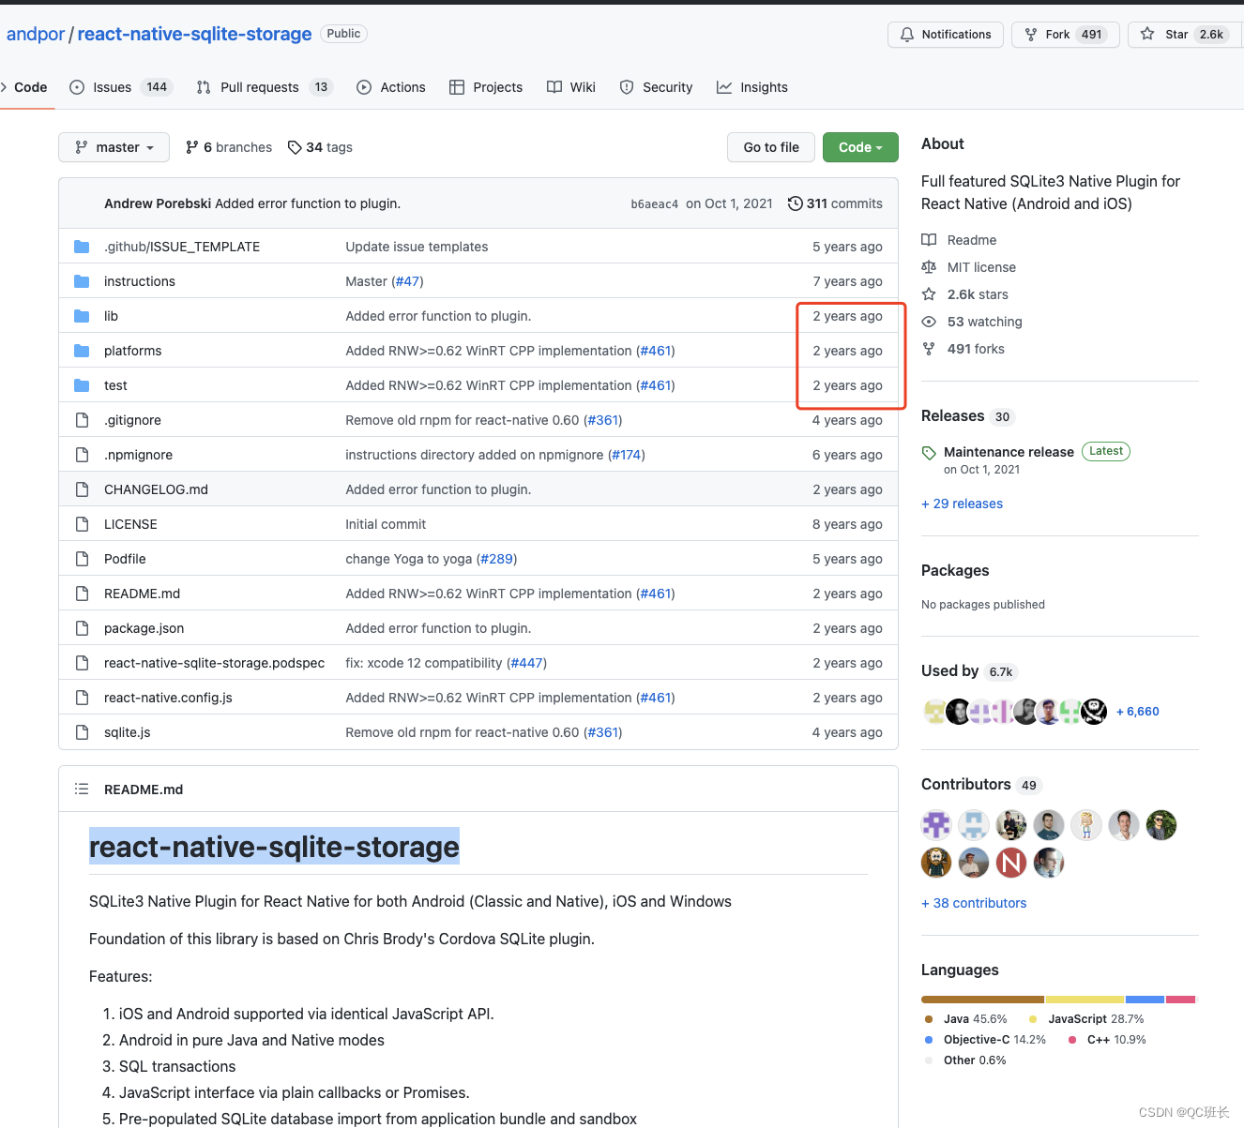The image size is (1244, 1128).
Task: Click the tag icon next to 34 tags
Action: [x=294, y=147]
